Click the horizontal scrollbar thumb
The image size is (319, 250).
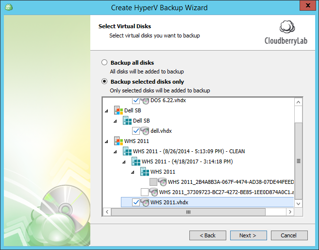[x=188, y=212]
